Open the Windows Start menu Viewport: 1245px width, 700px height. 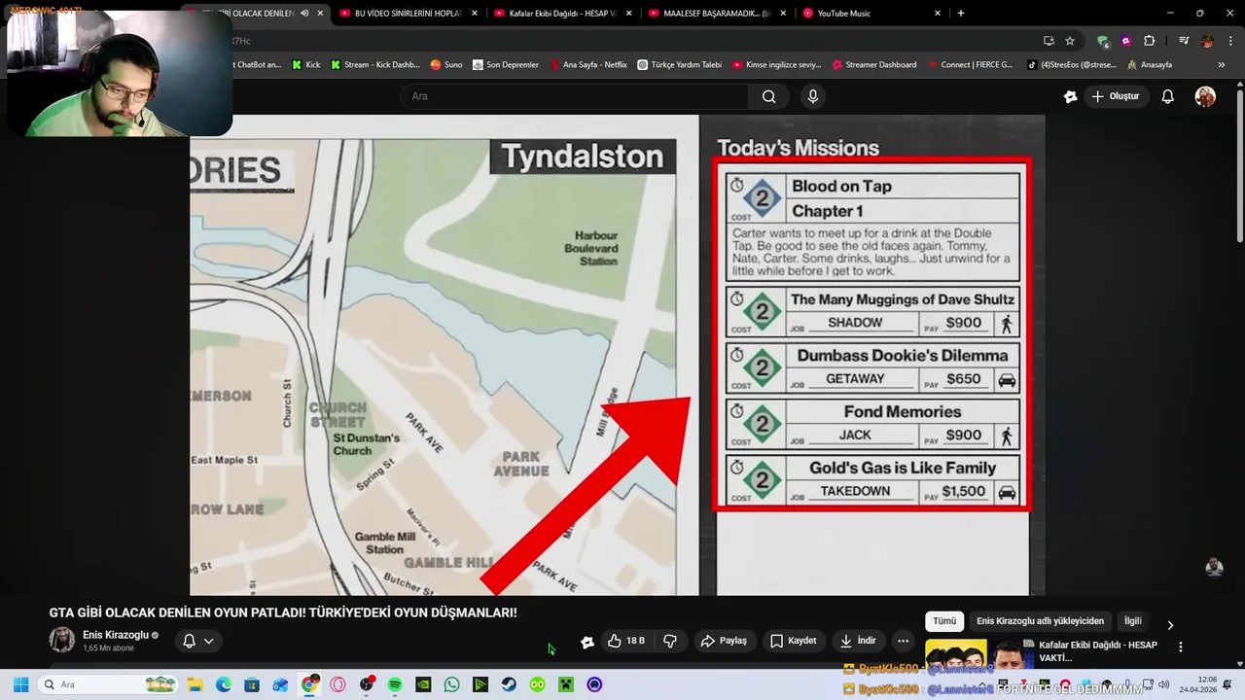click(x=20, y=684)
